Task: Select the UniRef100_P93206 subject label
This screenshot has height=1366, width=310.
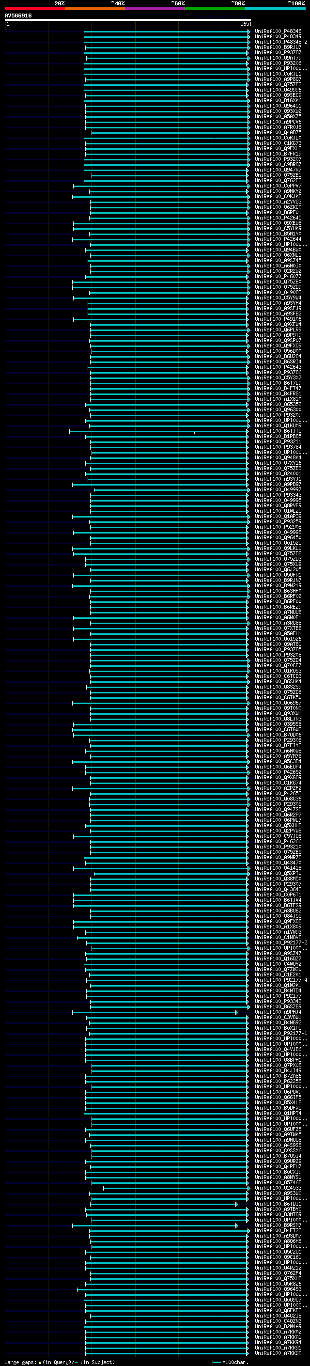Action: (x=278, y=63)
